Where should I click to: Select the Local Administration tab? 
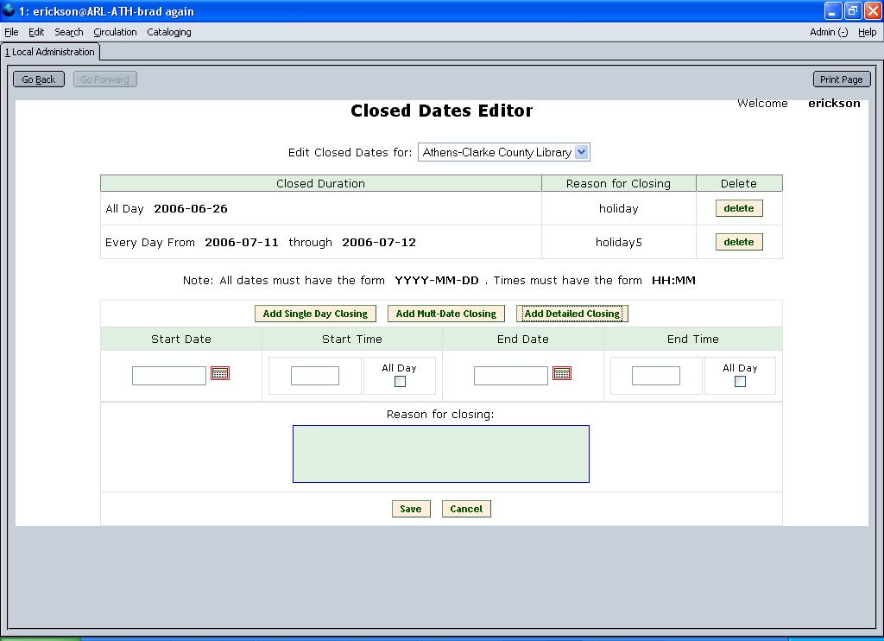[x=50, y=52]
